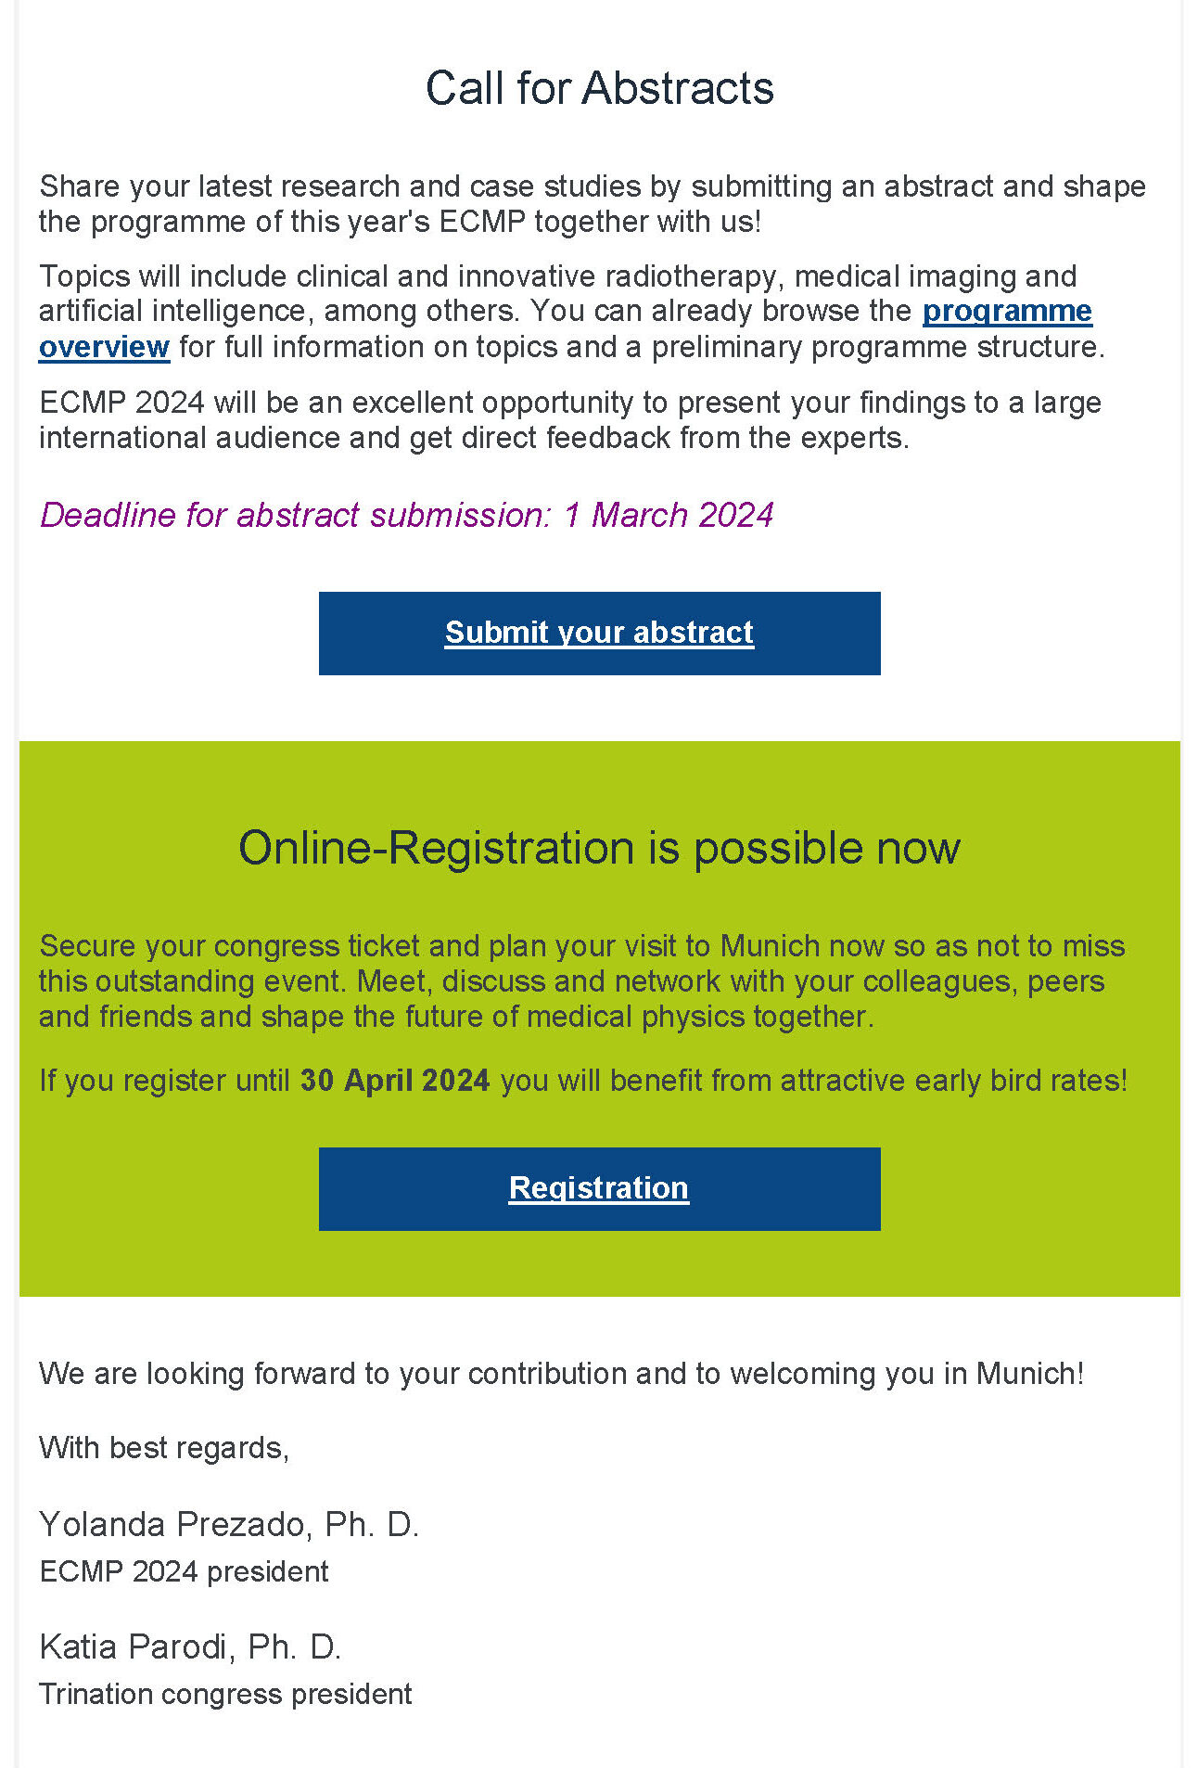Click the underlined 'overview' link text
Viewport: 1198px width, 1768px height.
tap(104, 347)
